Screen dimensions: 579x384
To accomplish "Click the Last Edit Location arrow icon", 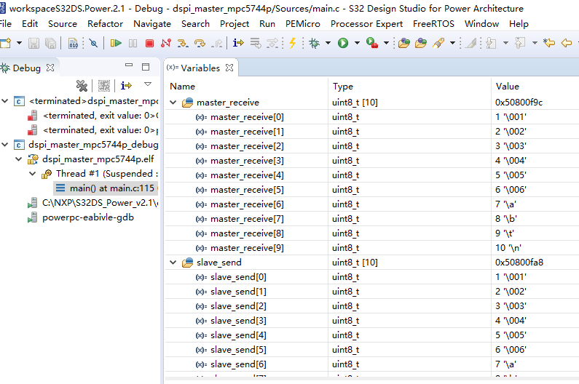I will point(549,43).
